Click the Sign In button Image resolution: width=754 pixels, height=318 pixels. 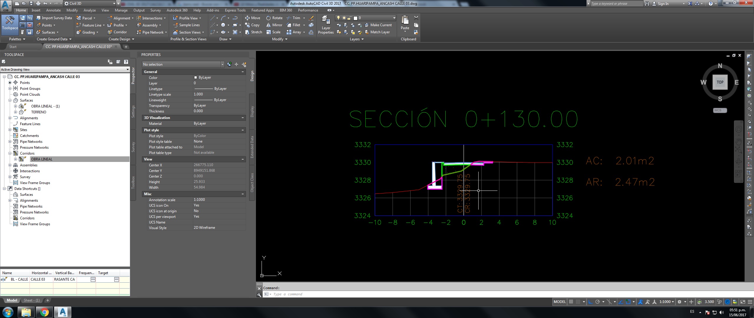(663, 3)
